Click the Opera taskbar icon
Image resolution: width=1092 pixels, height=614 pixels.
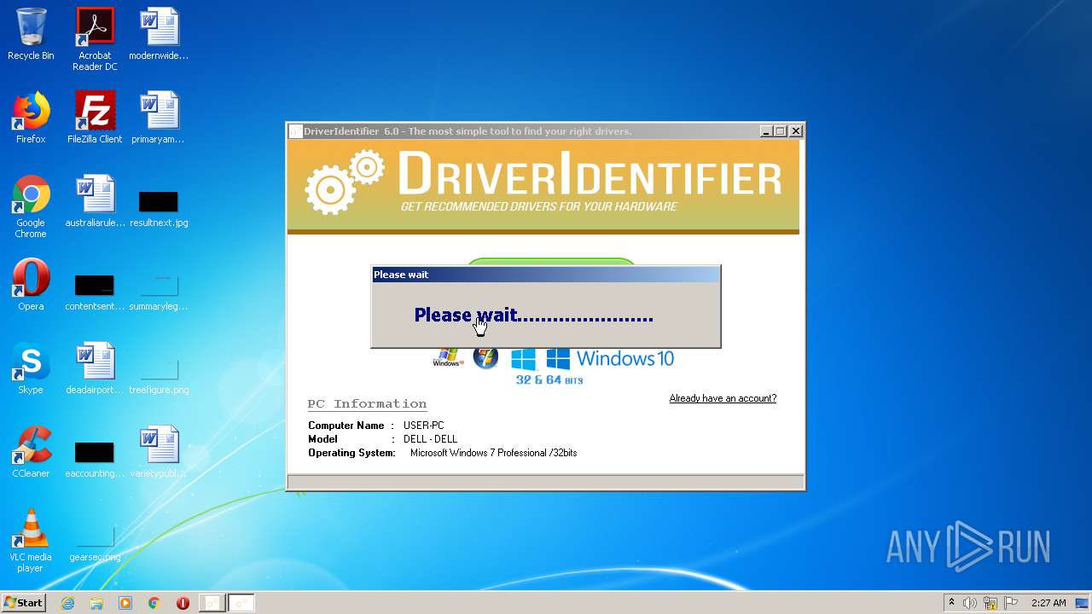(183, 603)
